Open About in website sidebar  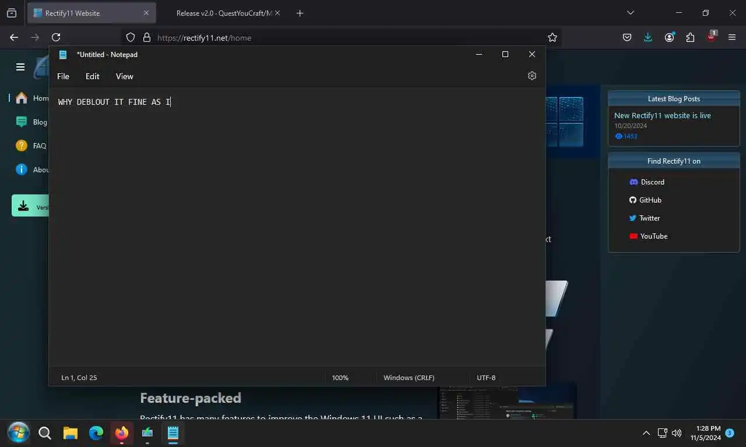tap(32, 169)
